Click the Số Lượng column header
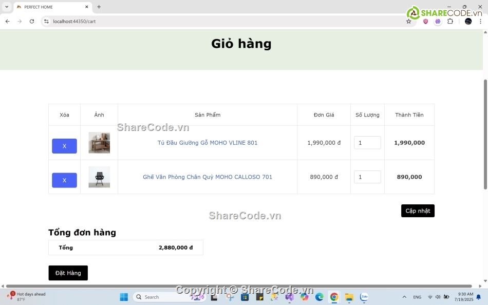Image resolution: width=488 pixels, height=305 pixels. click(367, 115)
